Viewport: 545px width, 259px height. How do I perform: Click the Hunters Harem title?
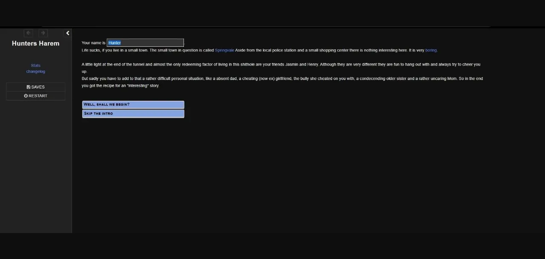click(x=35, y=43)
